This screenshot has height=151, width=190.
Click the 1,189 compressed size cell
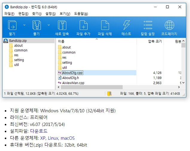[157, 78]
